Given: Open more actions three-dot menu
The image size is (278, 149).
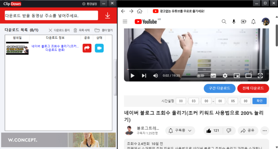Looking at the screenshot, I should pos(265,131).
